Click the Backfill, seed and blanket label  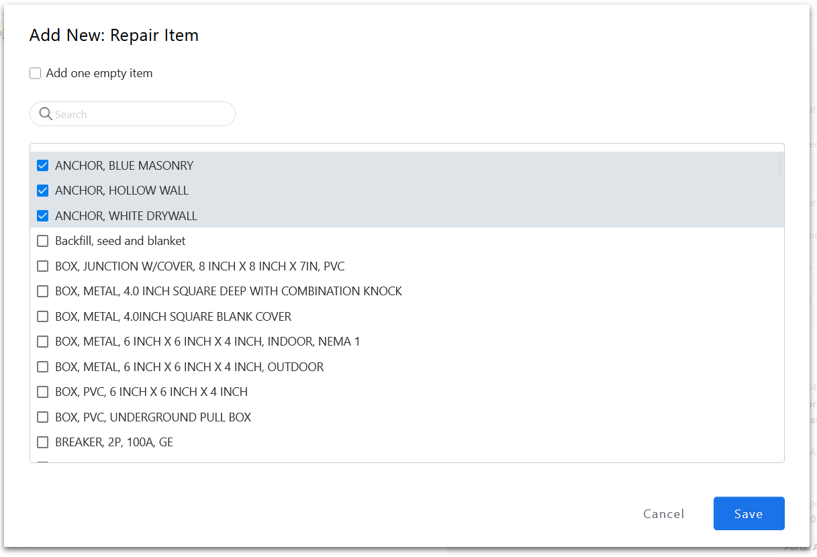[120, 241]
